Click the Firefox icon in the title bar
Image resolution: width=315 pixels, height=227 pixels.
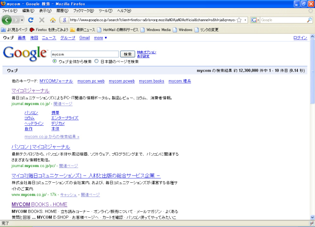pos(3,3)
